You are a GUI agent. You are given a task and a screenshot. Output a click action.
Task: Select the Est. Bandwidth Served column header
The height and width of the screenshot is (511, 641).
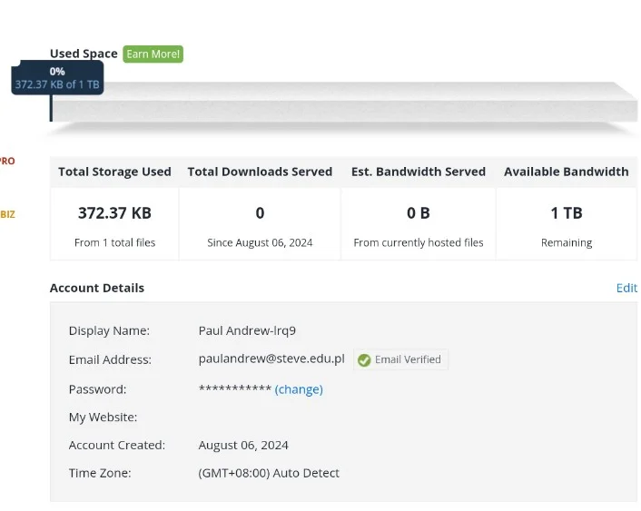click(419, 172)
